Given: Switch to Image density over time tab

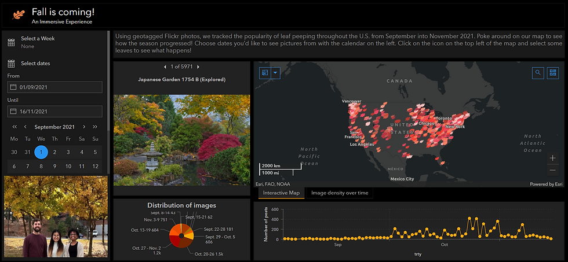Looking at the screenshot, I should (x=340, y=193).
